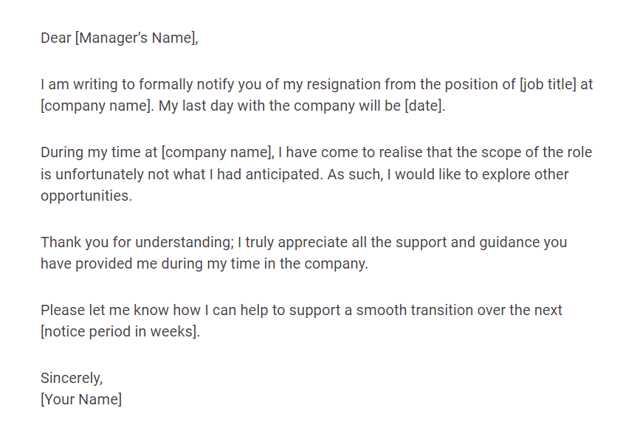The width and height of the screenshot is (637, 428).
Task: Click the [job title] placeholder
Action: pos(548,84)
